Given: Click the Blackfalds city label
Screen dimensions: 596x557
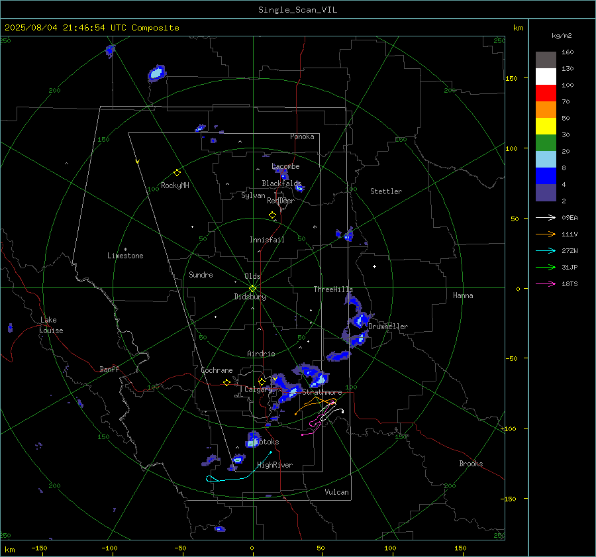Looking at the screenshot, I should pyautogui.click(x=281, y=183).
